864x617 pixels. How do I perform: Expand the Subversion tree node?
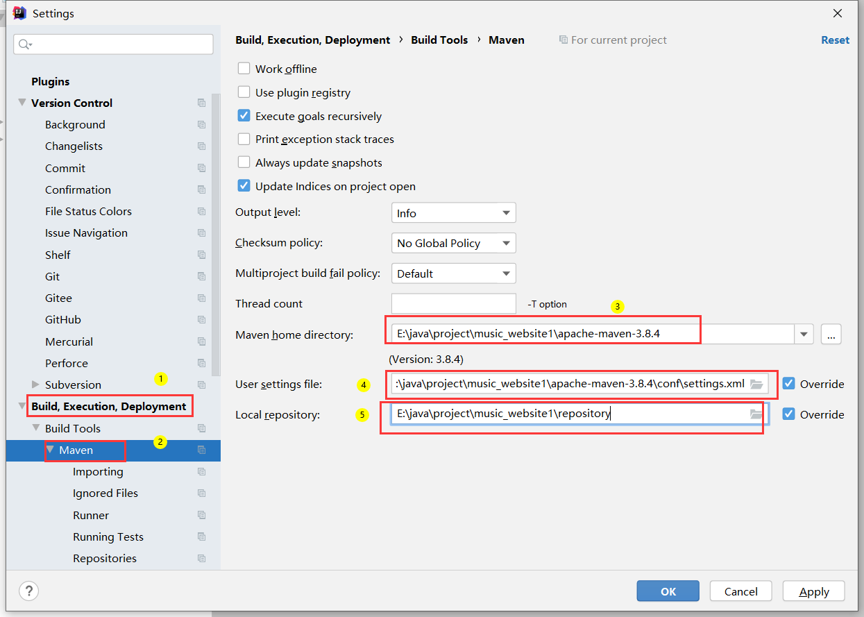(36, 384)
